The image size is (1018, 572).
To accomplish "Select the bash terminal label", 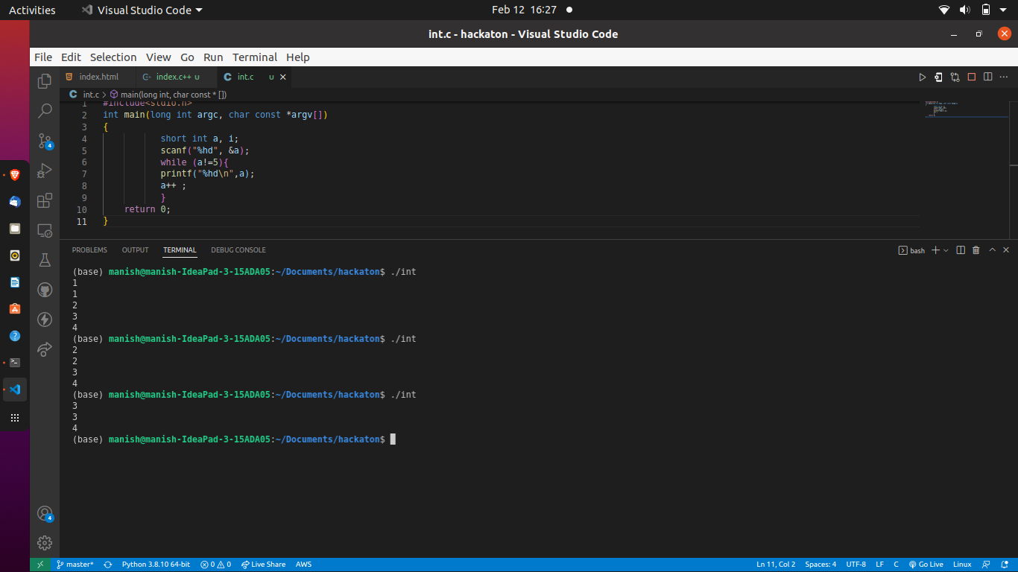I will tap(911, 250).
